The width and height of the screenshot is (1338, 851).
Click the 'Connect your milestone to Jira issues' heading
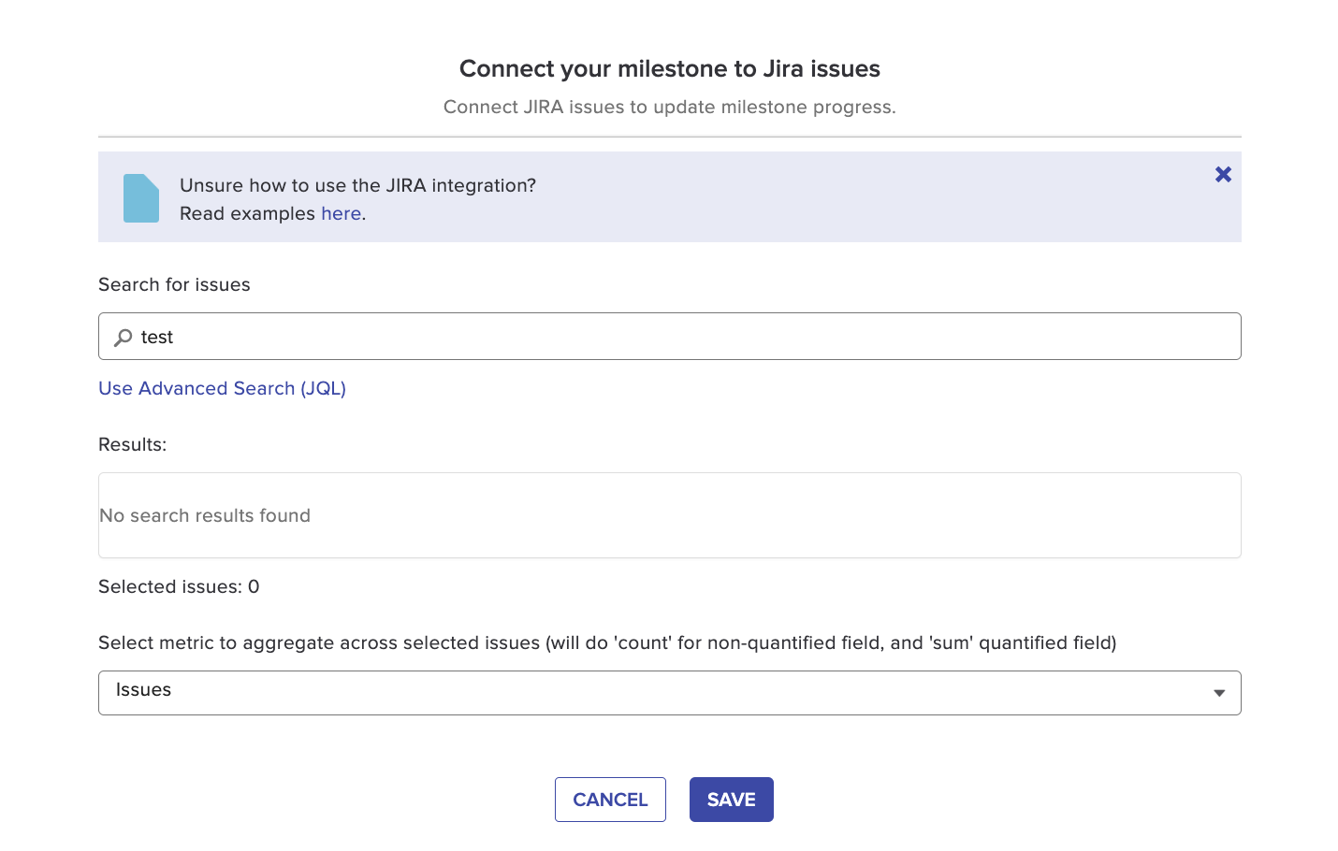[x=669, y=69]
